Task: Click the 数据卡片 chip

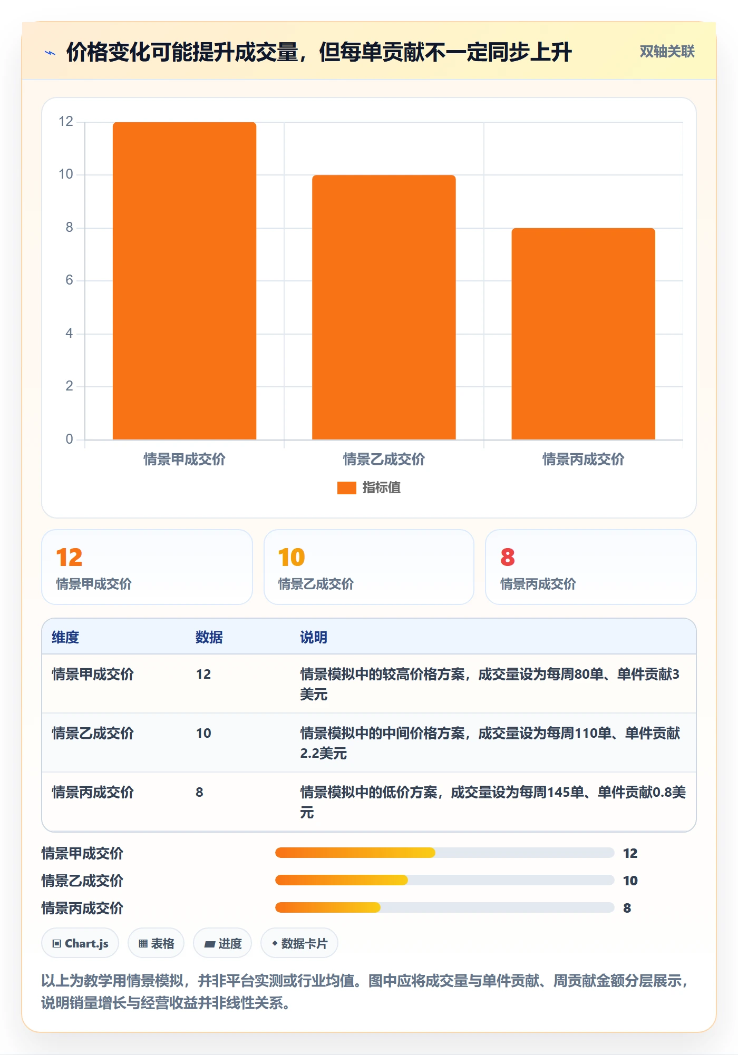Action: point(299,943)
